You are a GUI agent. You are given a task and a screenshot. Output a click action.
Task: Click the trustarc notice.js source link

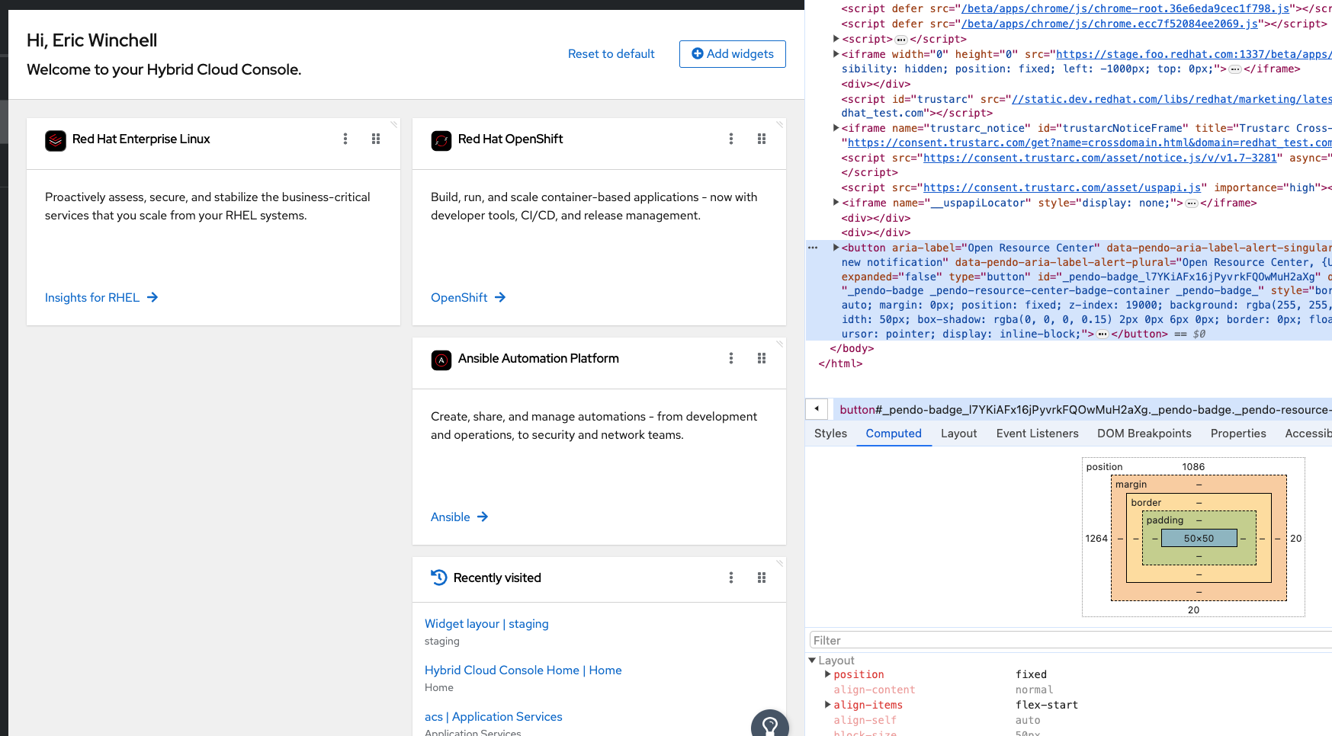(1100, 158)
